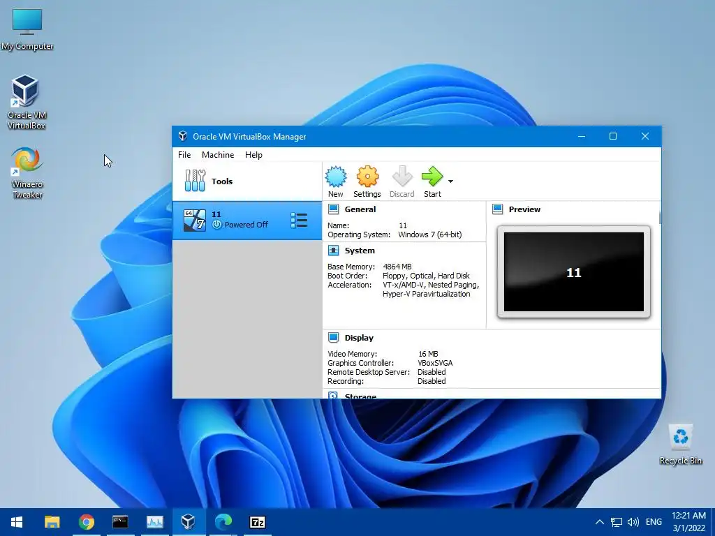The height and width of the screenshot is (536, 715).
Task: Open the Machine menu
Action: [x=218, y=154]
